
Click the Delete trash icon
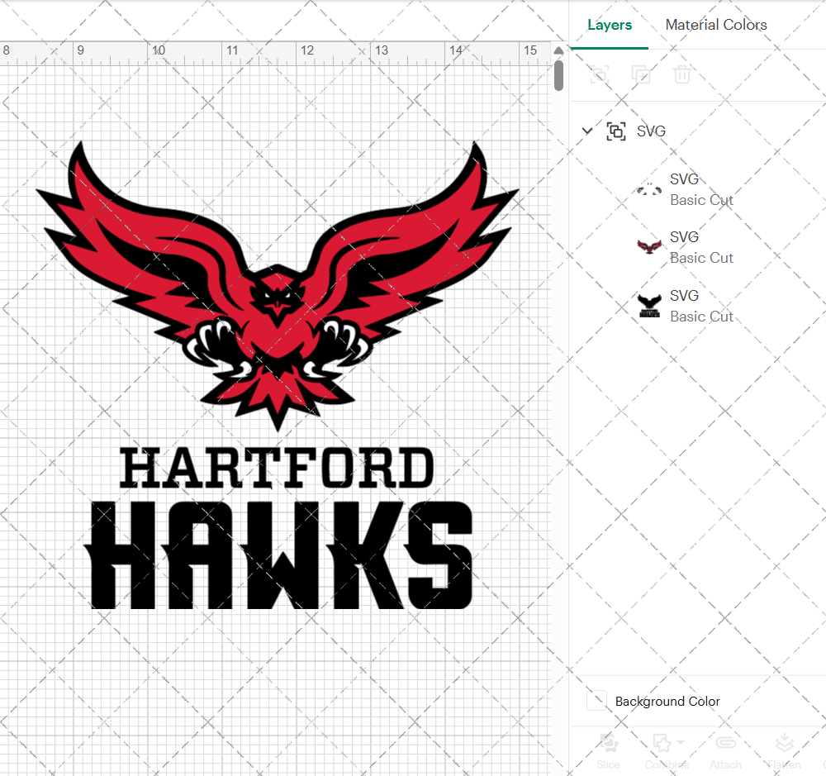pyautogui.click(x=681, y=74)
